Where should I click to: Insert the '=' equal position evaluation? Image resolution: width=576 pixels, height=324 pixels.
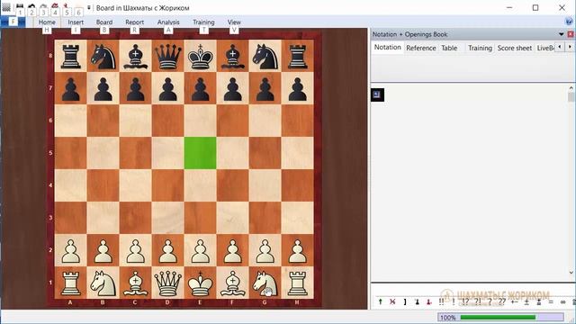551,301
